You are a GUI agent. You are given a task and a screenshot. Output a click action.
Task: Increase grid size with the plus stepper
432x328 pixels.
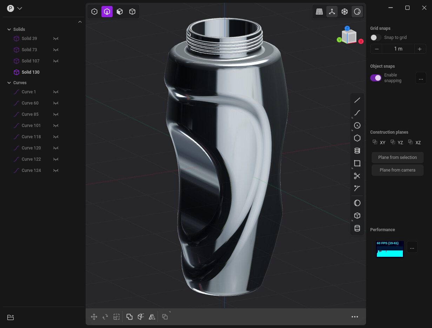(x=420, y=49)
